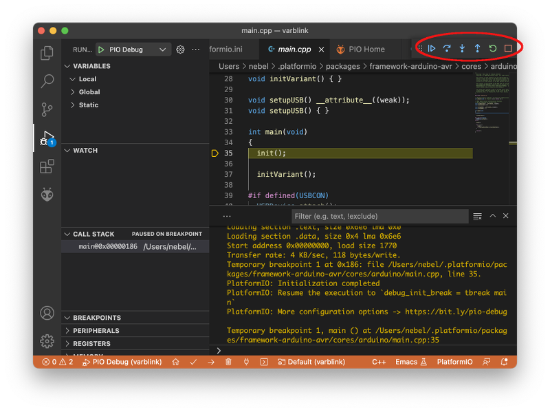Click PlatformIO Build checkmark in status bar
Image resolution: width=550 pixels, height=412 pixels.
click(x=193, y=362)
